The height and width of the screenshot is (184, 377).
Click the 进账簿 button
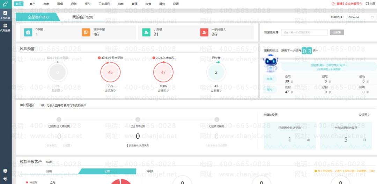337,32
